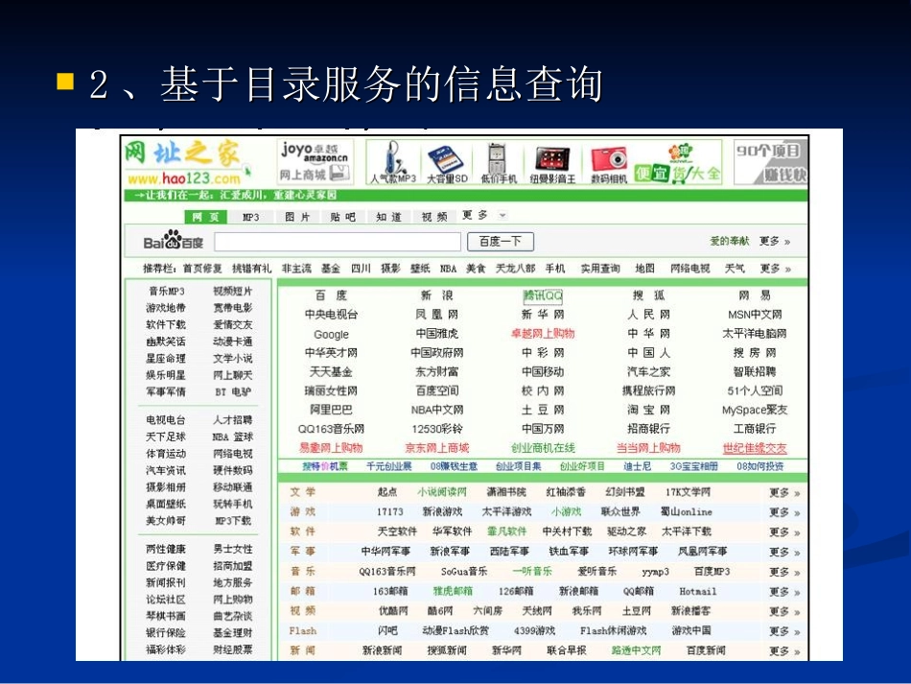The height and width of the screenshot is (684, 911).
Task: Open the Google site link
Action: pyautogui.click(x=331, y=334)
